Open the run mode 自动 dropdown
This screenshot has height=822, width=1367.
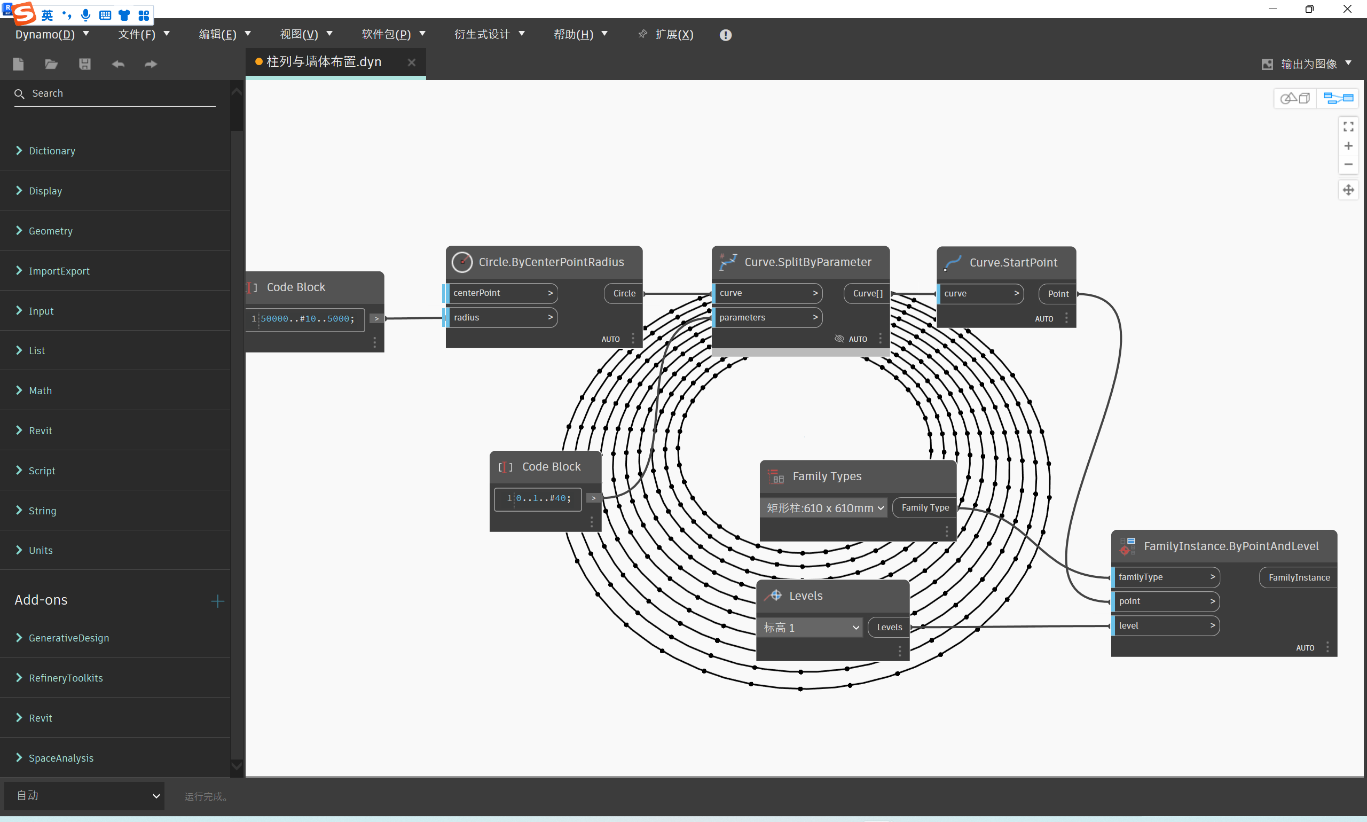(84, 796)
